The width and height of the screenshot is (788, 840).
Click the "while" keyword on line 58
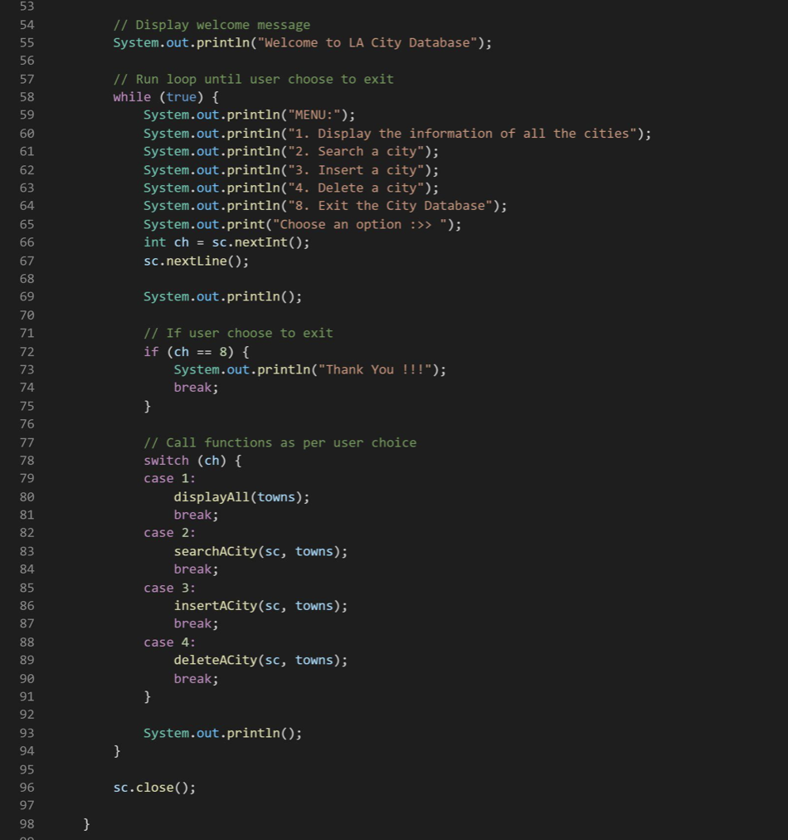(132, 97)
